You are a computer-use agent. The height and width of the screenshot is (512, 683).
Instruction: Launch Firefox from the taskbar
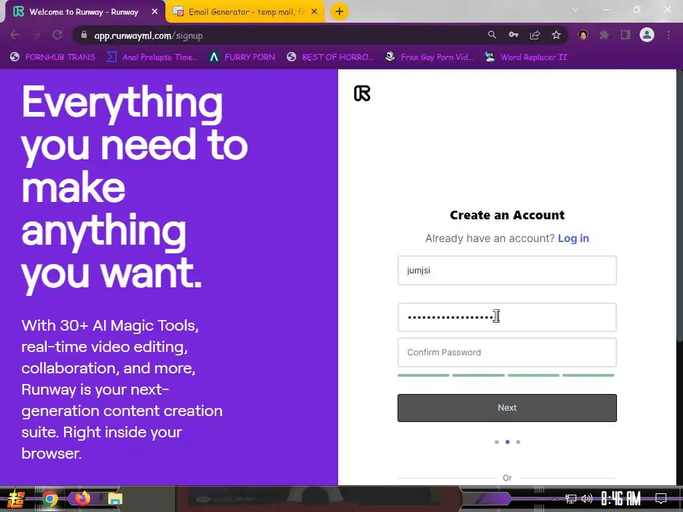point(82,498)
